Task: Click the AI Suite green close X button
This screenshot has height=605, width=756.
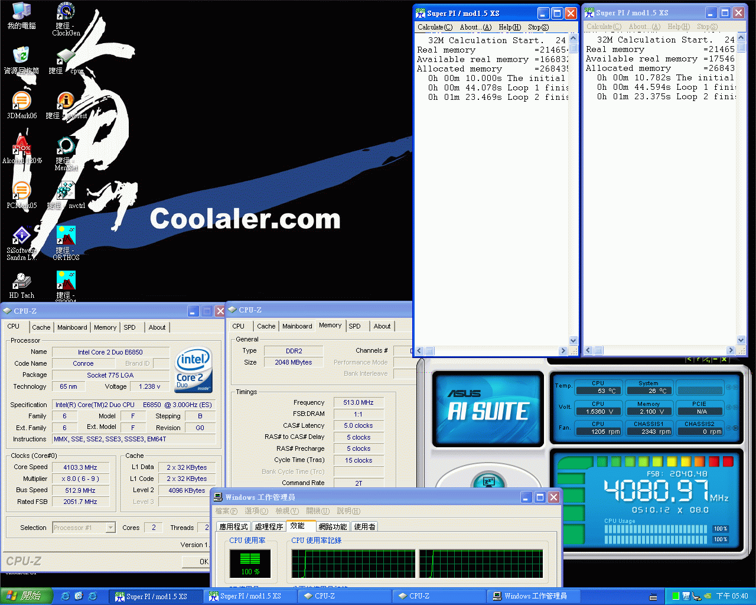Action: (724, 359)
